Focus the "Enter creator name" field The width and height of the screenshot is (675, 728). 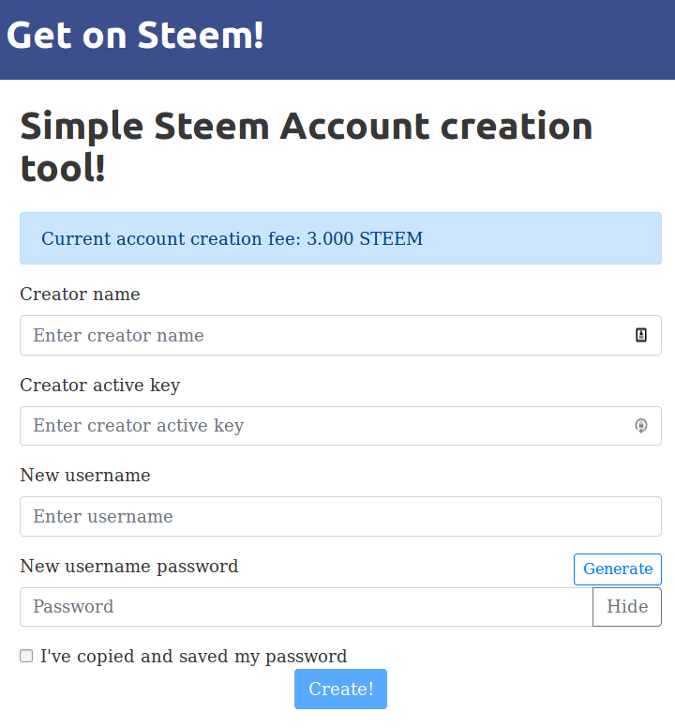pos(340,335)
